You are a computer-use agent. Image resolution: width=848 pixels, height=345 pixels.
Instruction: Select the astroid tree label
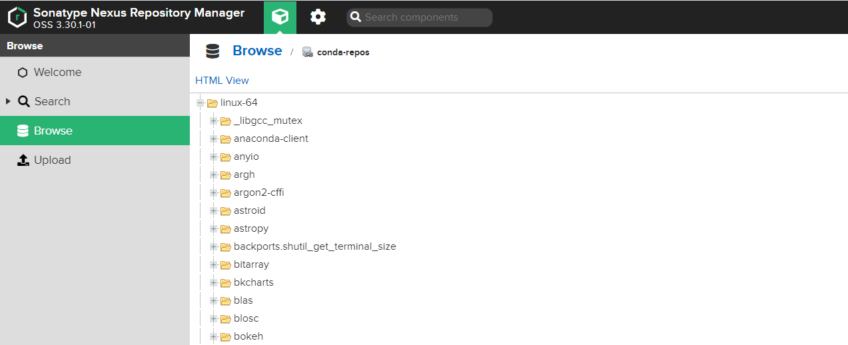[250, 210]
